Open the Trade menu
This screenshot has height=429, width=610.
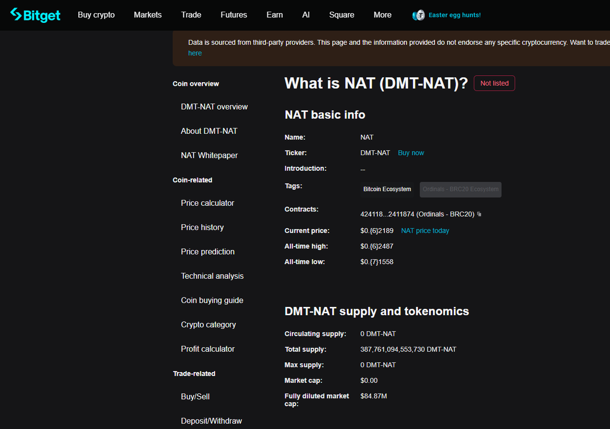[191, 15]
